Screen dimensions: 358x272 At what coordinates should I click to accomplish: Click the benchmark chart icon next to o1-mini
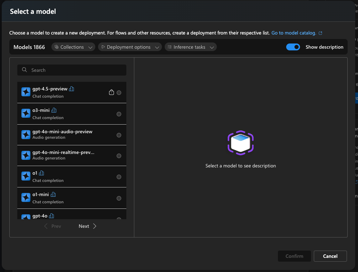[53, 195]
